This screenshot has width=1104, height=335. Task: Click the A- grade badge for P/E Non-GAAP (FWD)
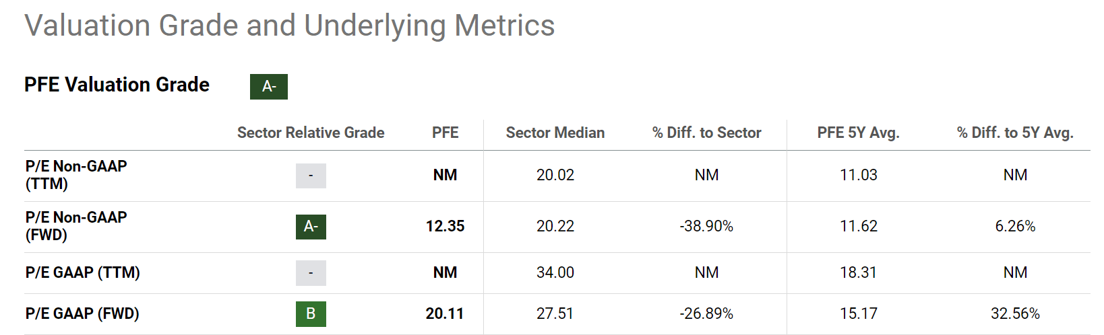(x=311, y=227)
